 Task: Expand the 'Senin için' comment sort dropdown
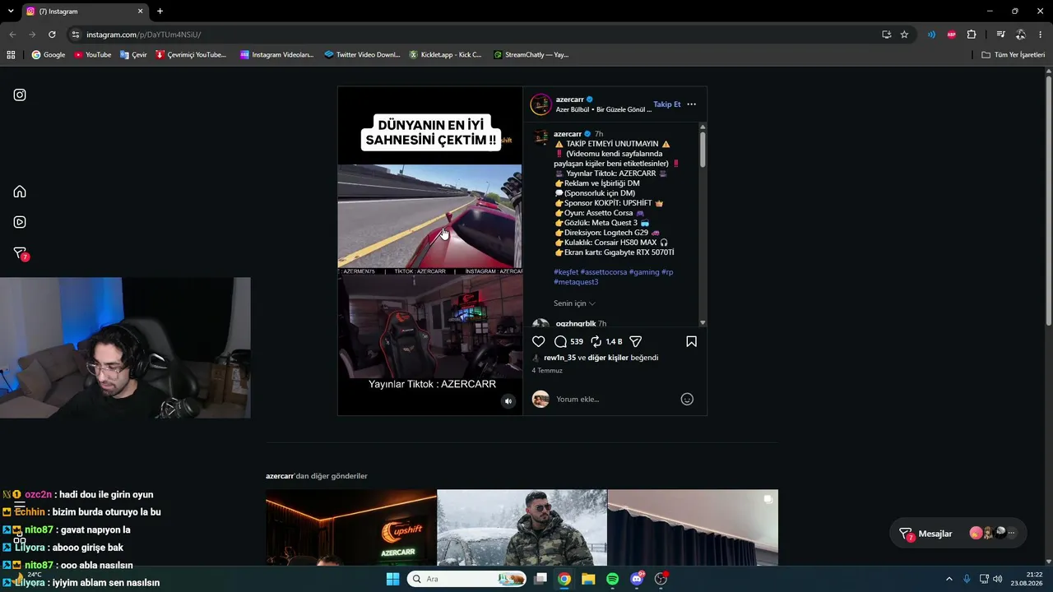point(574,303)
